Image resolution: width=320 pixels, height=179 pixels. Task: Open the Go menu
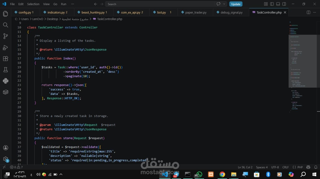[x=55, y=4]
